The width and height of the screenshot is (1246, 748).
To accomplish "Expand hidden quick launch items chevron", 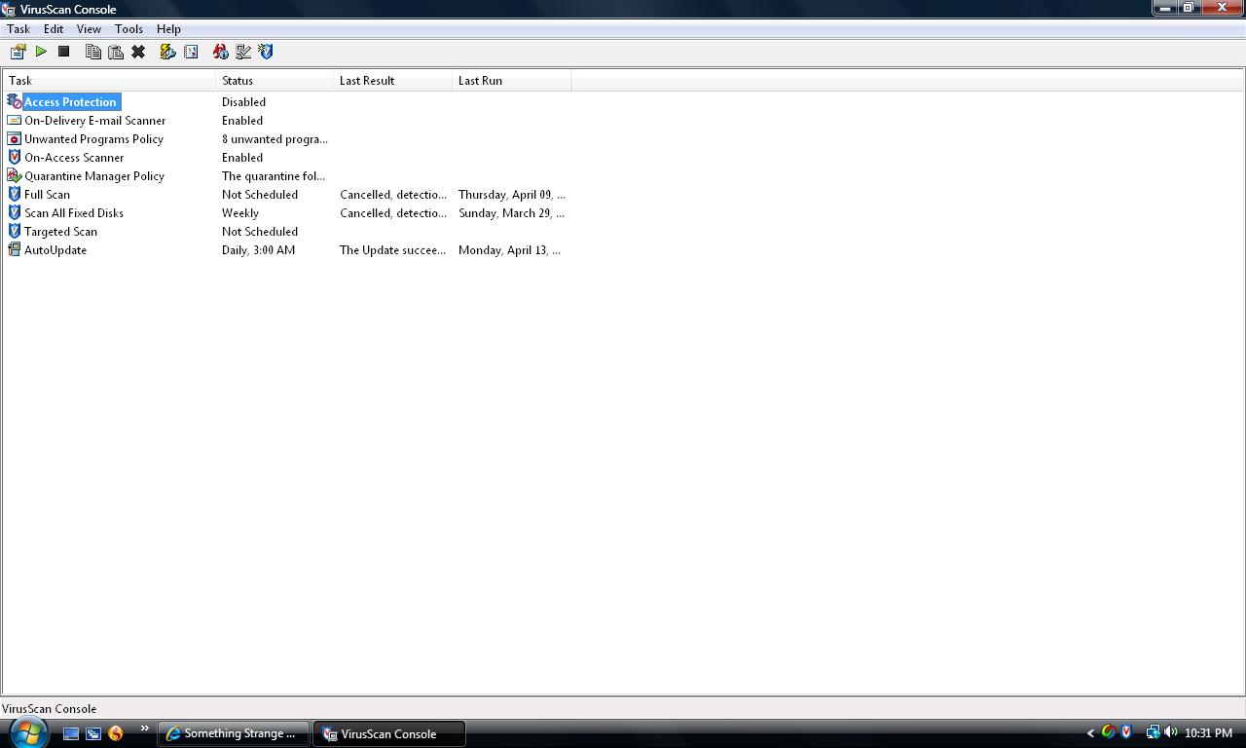I will (145, 729).
